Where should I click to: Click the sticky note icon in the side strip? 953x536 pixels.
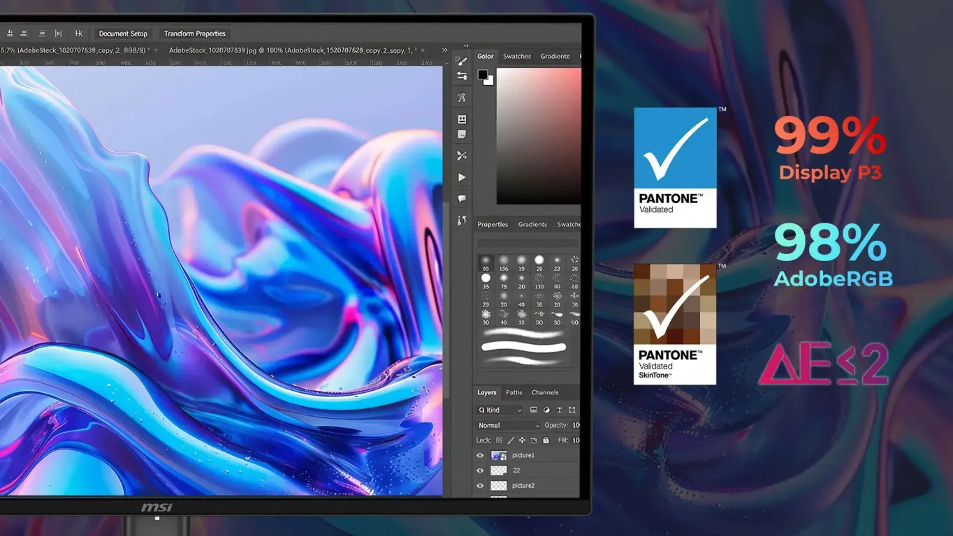click(x=462, y=134)
